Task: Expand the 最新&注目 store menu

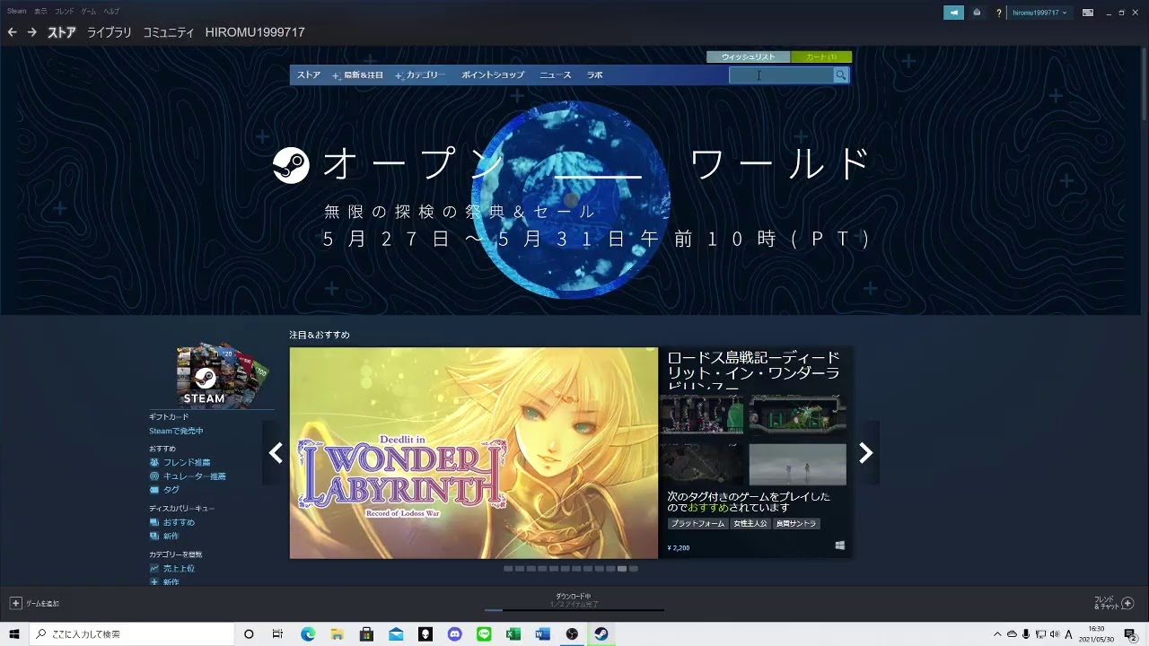Action: click(358, 75)
